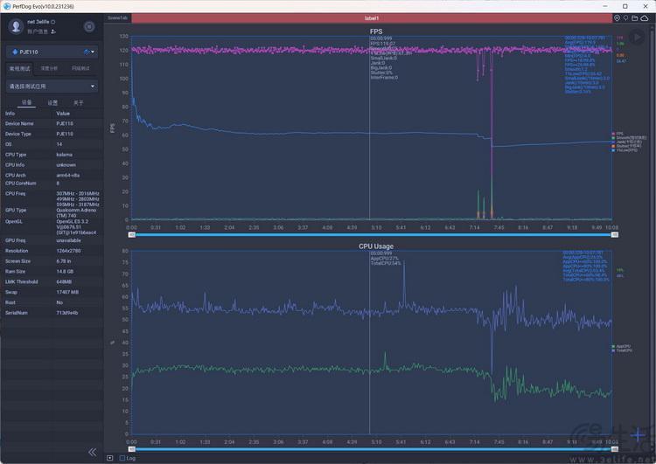Click the cloud upload icon
656x464 pixels.
tap(645, 18)
